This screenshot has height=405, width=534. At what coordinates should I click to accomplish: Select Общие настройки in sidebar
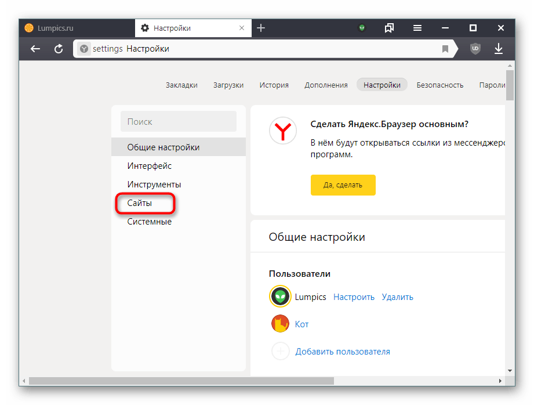(179, 147)
